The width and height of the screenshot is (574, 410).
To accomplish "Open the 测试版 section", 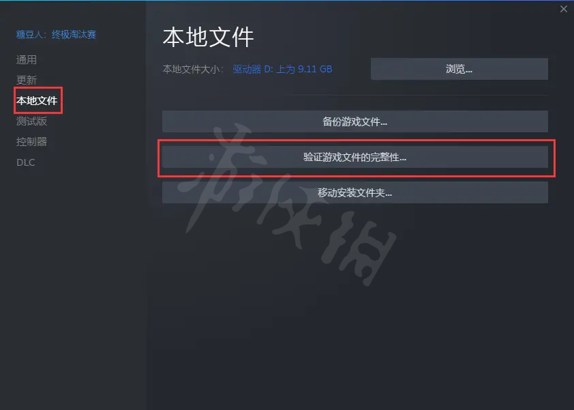I will [31, 121].
